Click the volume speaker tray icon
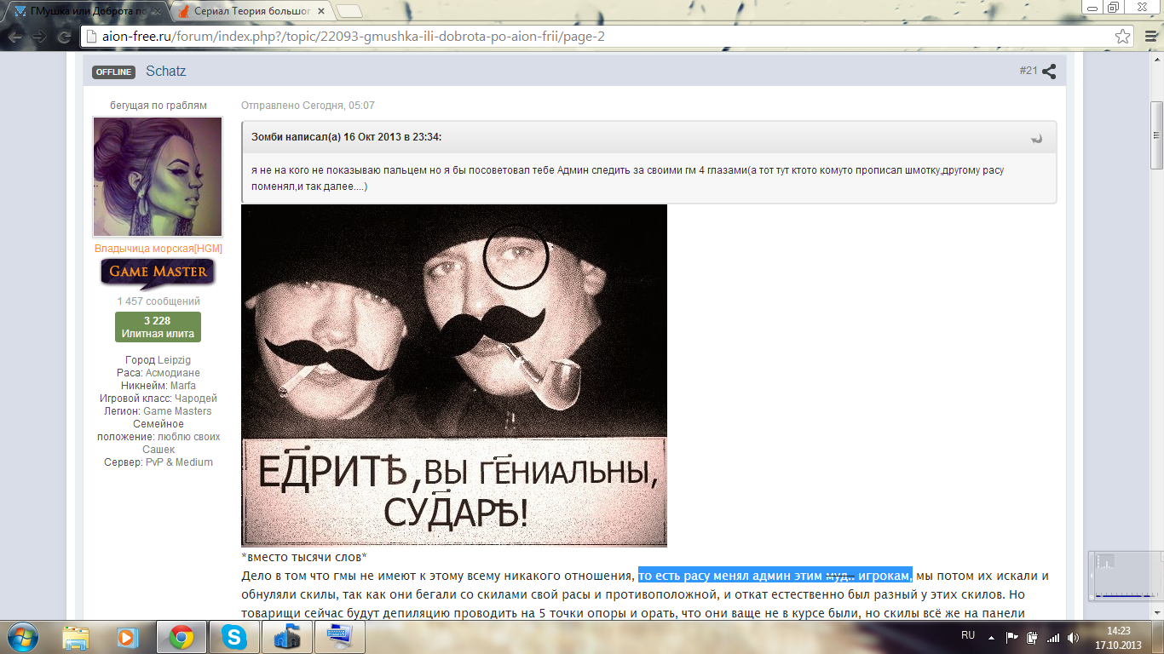The image size is (1164, 654). pos(1072,637)
